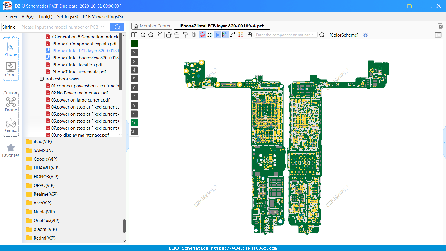The height and width of the screenshot is (251, 446).
Task: Open the ColorScheme button
Action: point(344,35)
